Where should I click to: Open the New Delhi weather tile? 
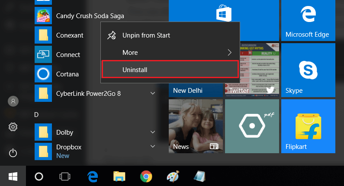pos(196,90)
